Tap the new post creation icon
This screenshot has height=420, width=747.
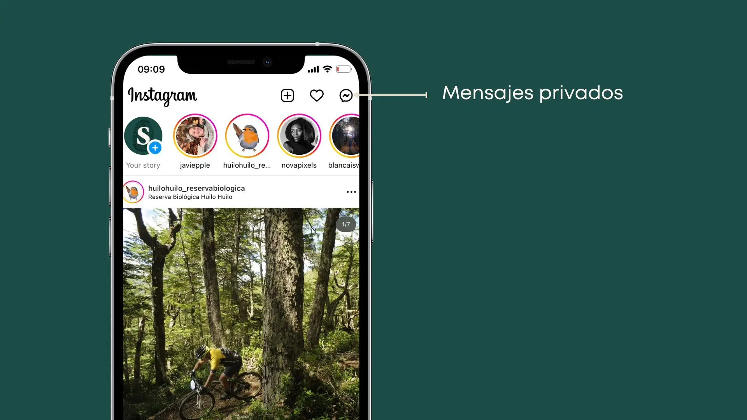[287, 95]
